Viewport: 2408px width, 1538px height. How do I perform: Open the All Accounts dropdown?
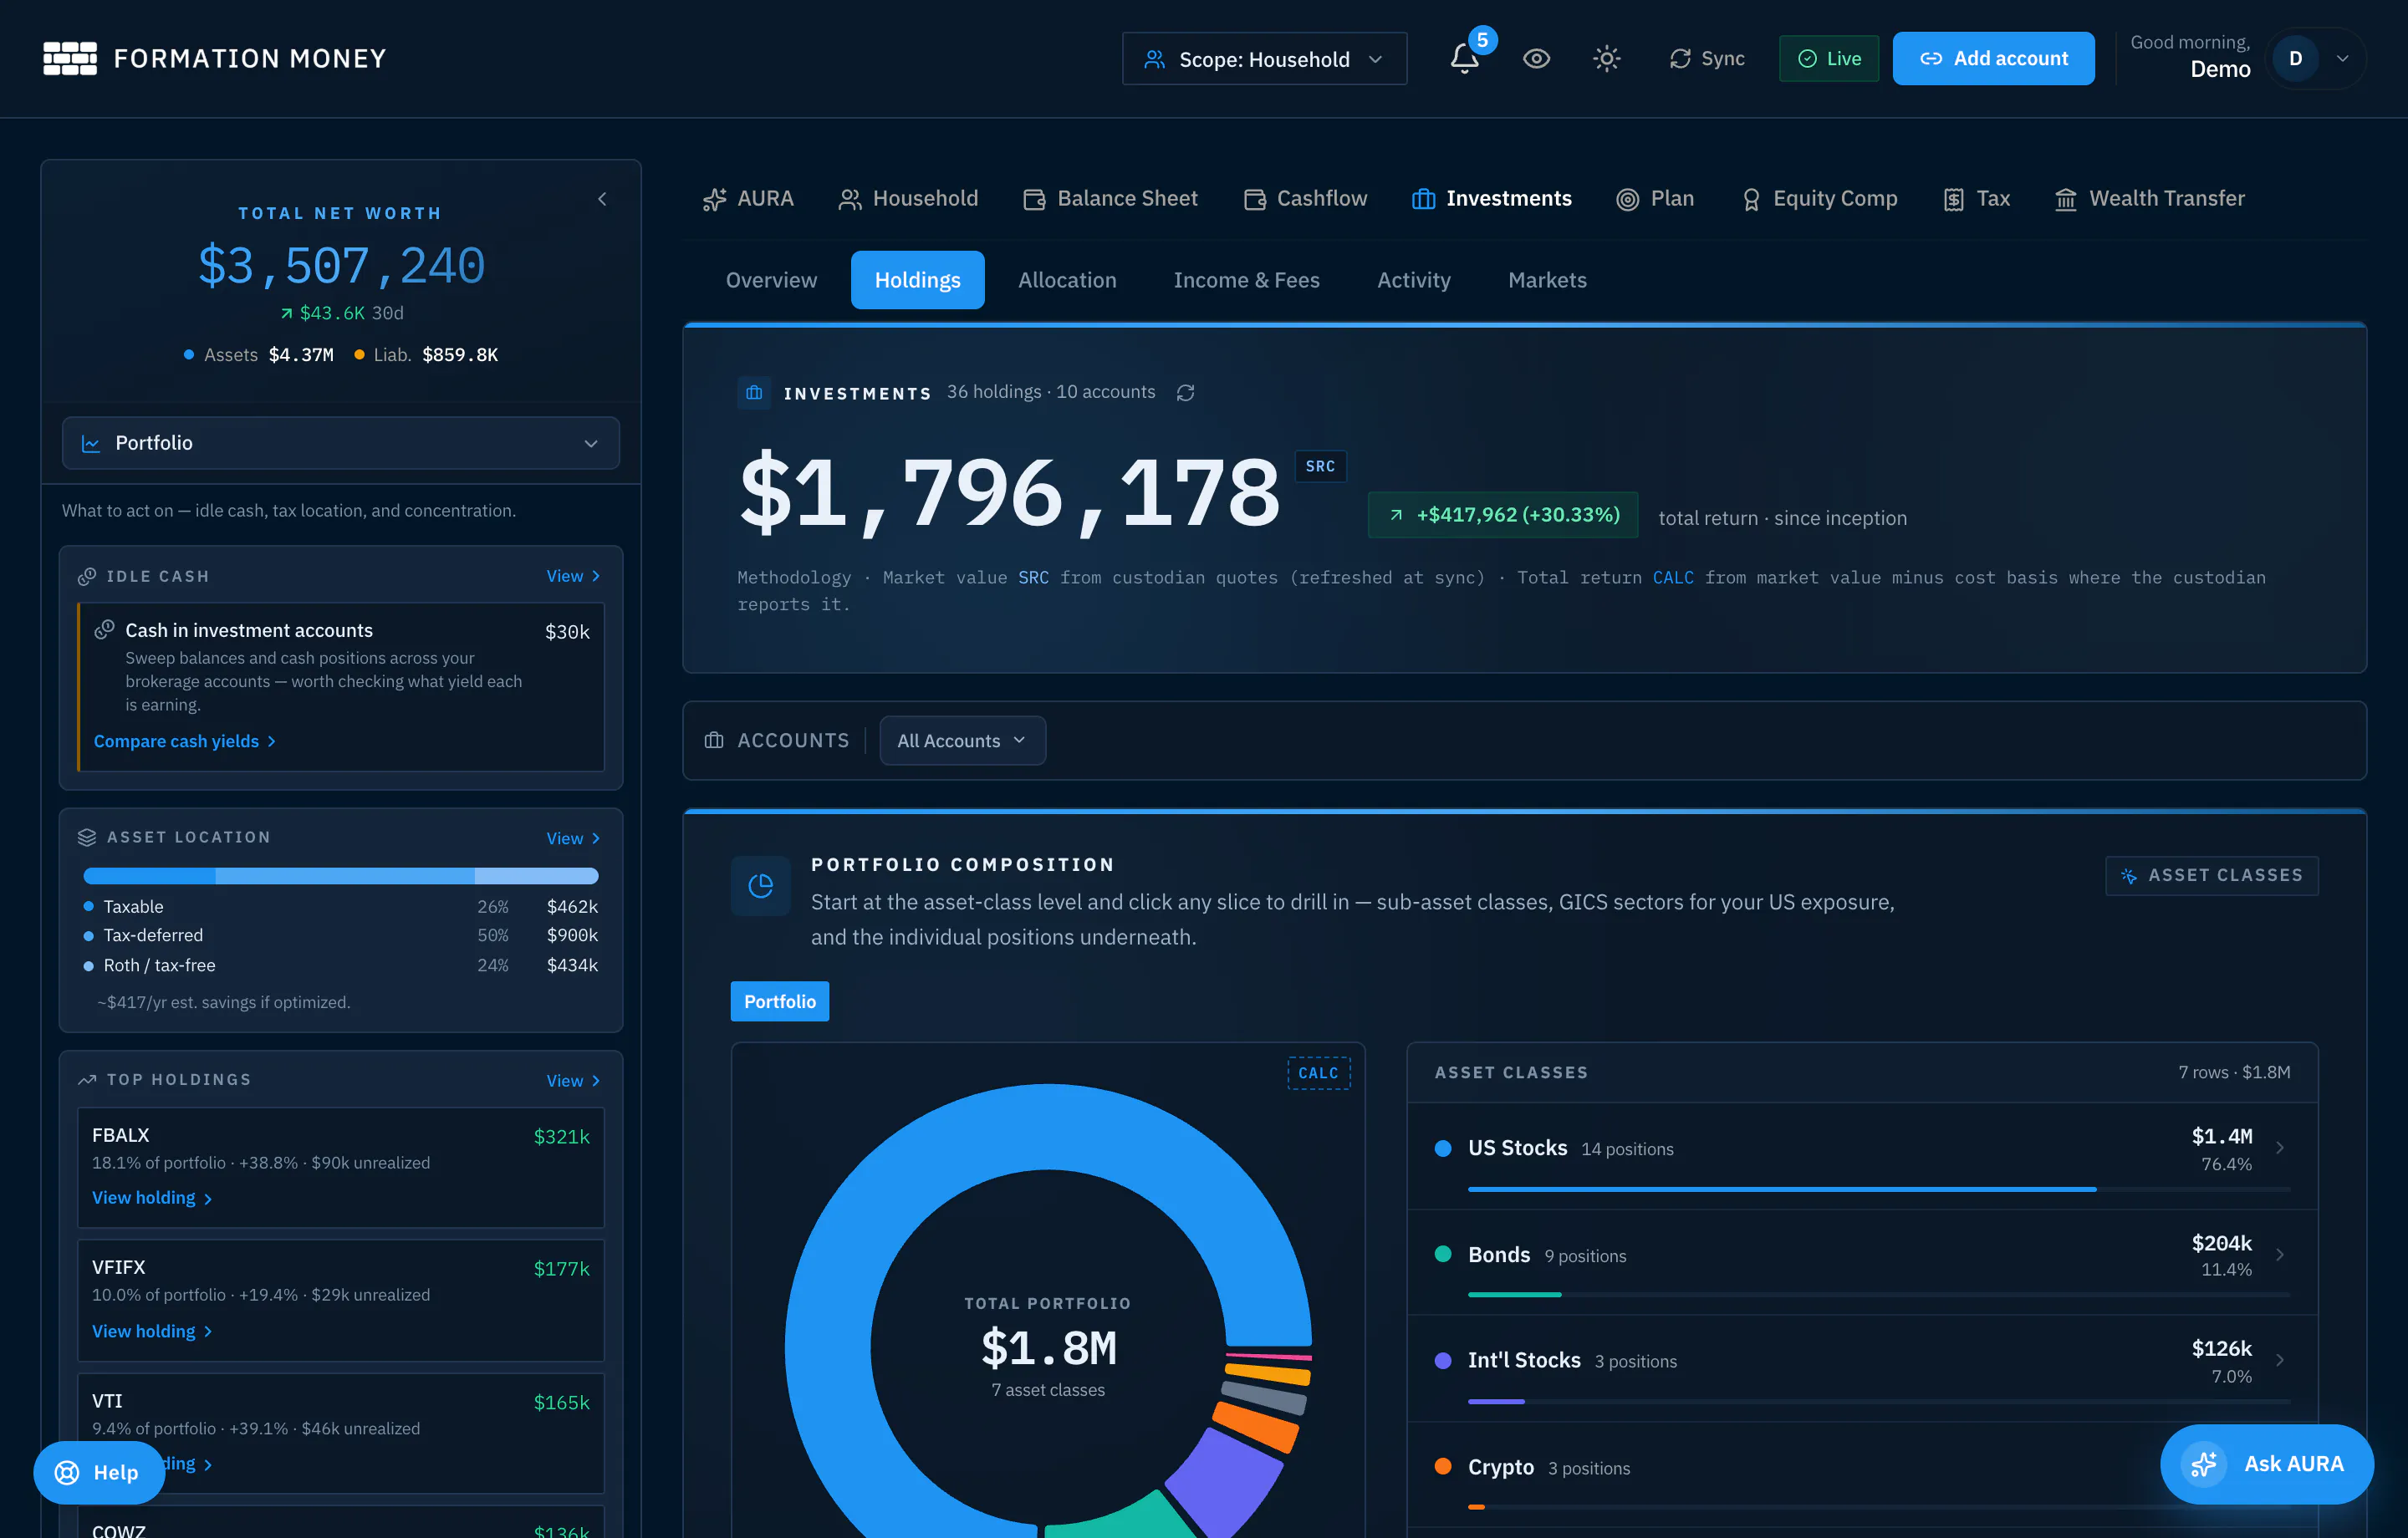[x=962, y=741]
